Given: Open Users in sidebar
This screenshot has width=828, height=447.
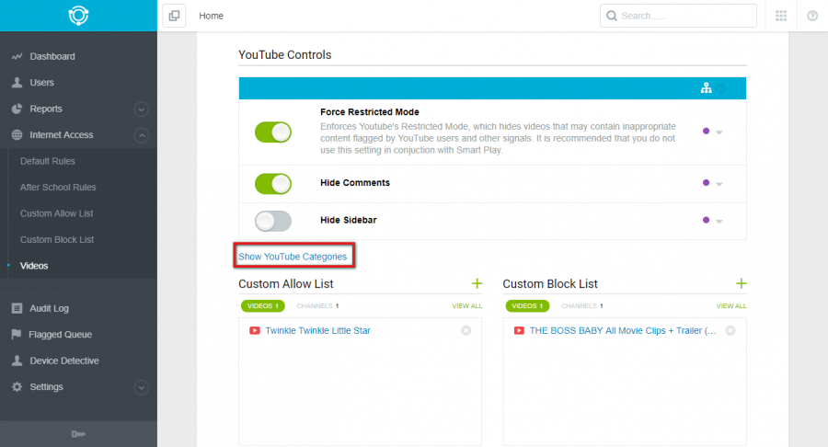Looking at the screenshot, I should 41,83.
